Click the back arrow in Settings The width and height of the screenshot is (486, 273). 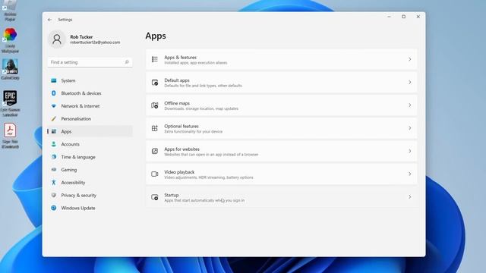[x=49, y=20]
